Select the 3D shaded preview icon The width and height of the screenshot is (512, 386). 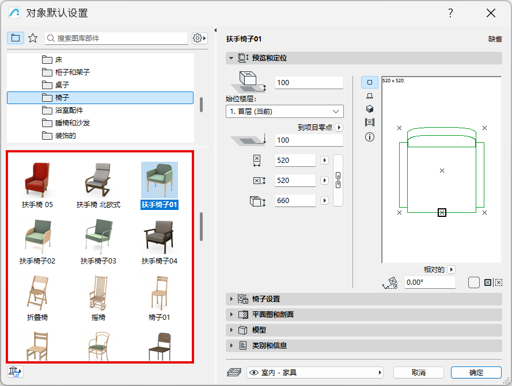(369, 109)
